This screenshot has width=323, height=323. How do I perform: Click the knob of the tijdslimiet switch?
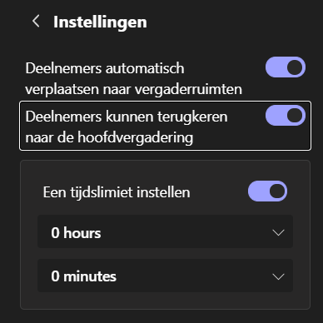click(277, 191)
